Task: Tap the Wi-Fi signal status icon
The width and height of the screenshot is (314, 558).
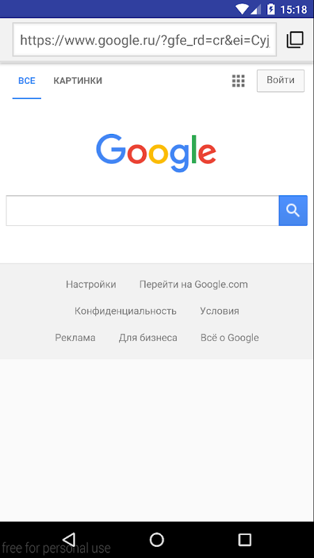Action: pos(242,9)
